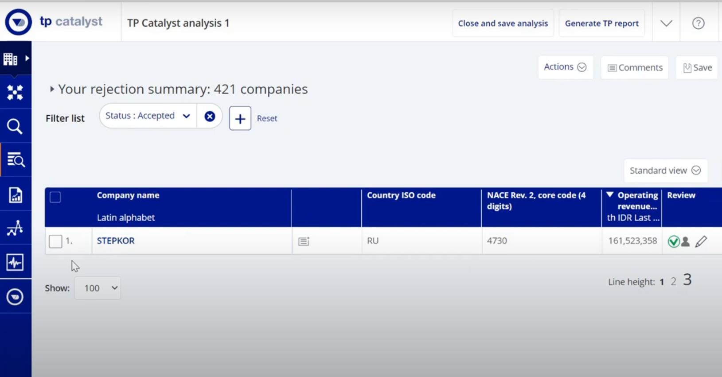The height and width of the screenshot is (377, 722).
Task: Expand the rejection summary section
Action: pos(52,89)
